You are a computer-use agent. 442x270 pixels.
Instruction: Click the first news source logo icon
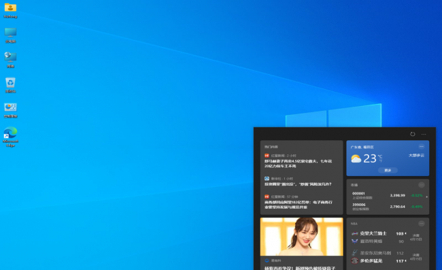click(x=267, y=156)
